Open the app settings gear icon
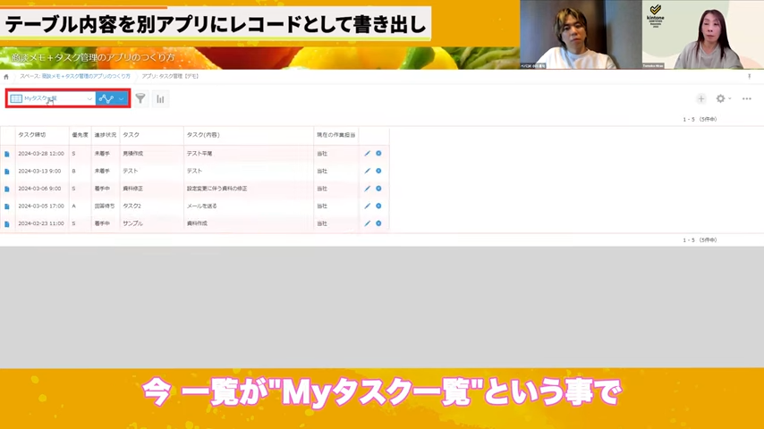This screenshot has height=429, width=764. (721, 99)
